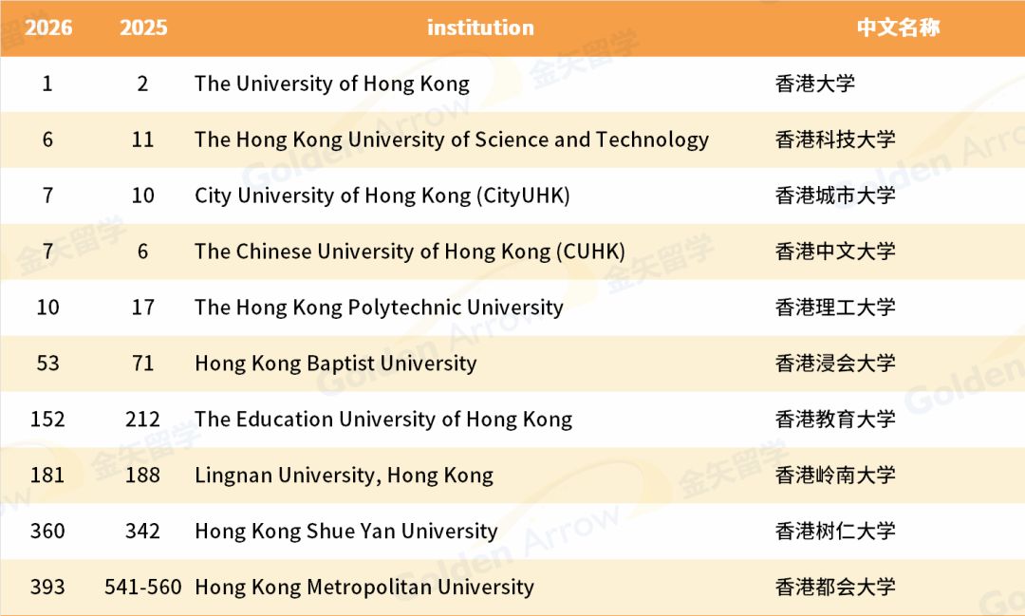This screenshot has height=616, width=1025.
Task: Select Hong Kong Shue Yan University
Action: click(346, 532)
